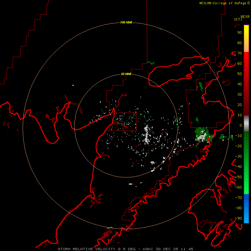The image size is (251, 251).
Task: Click the -70 value on velocity scale
Action: (x=238, y=198)
